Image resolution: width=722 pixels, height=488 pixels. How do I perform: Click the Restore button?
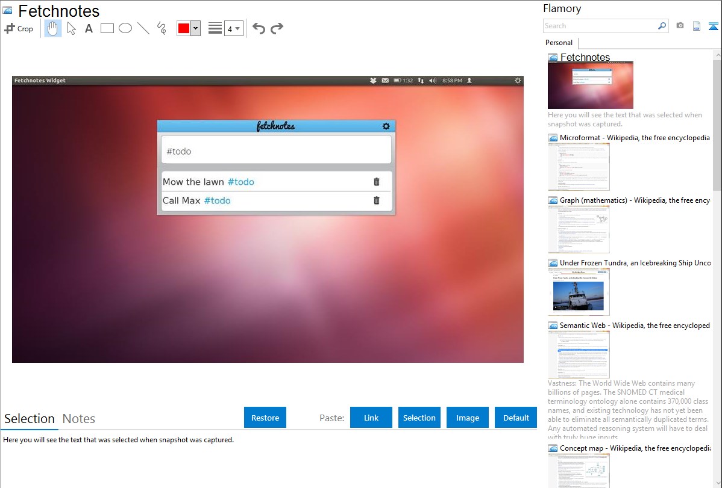[x=265, y=418]
